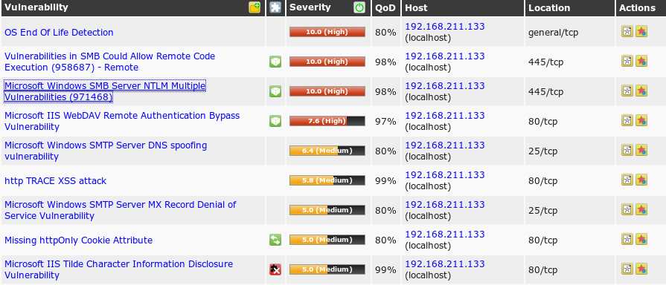The height and width of the screenshot is (285, 666).
Task: Add note for SMB Remote Code Execution (958687)
Action: click(x=627, y=61)
